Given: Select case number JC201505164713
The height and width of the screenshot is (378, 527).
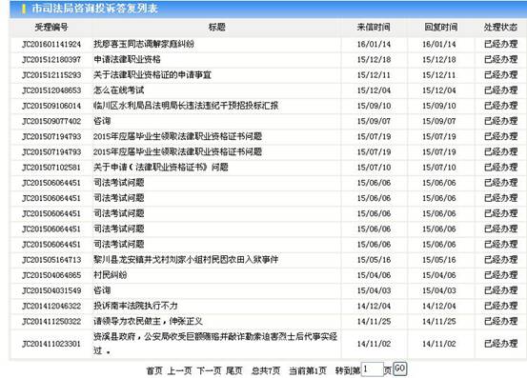Looking at the screenshot, I should (x=51, y=260).
